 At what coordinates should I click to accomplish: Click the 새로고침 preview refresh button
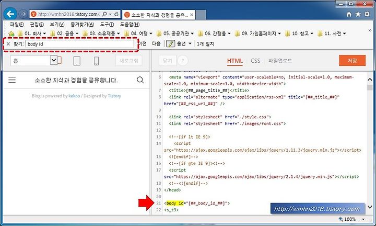(129, 61)
